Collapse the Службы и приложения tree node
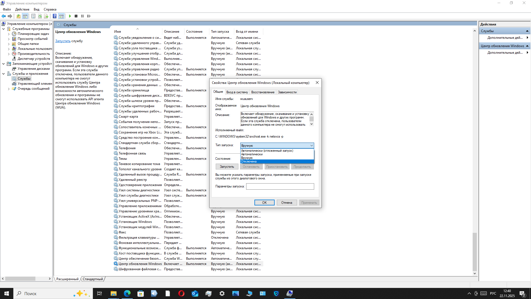 [4, 74]
